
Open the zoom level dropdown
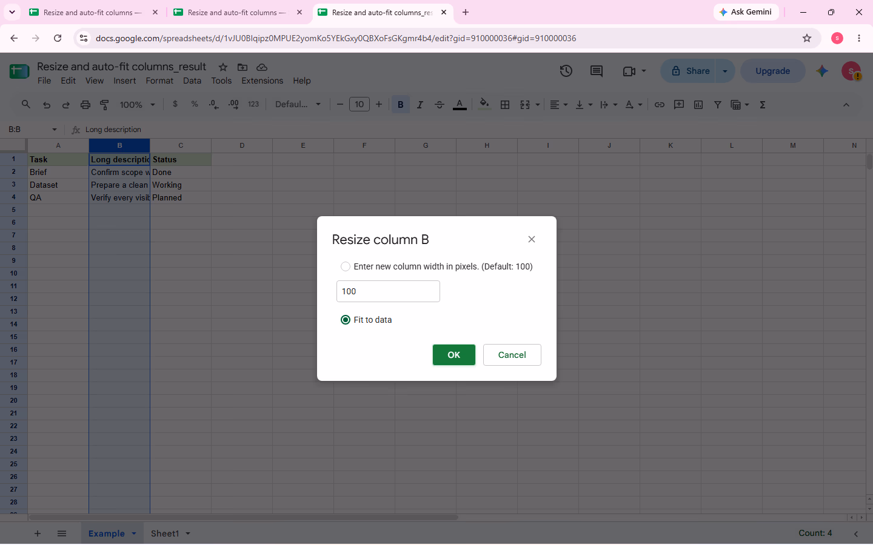point(138,105)
